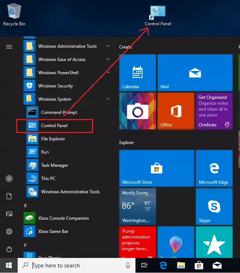Launch Edge from the taskbar
240x273 pixels.
163,265
